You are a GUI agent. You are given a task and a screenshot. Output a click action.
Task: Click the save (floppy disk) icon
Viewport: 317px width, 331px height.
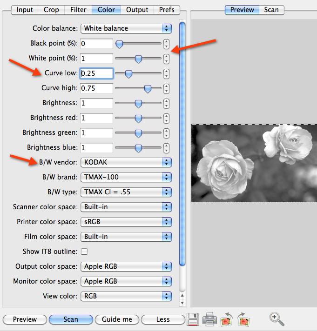(x=193, y=319)
